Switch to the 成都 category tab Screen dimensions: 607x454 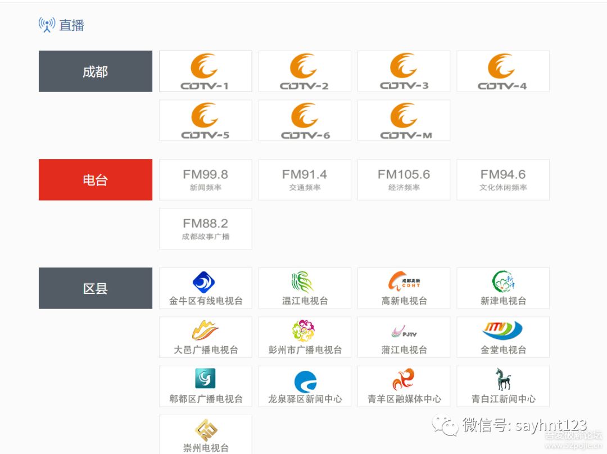coord(95,71)
